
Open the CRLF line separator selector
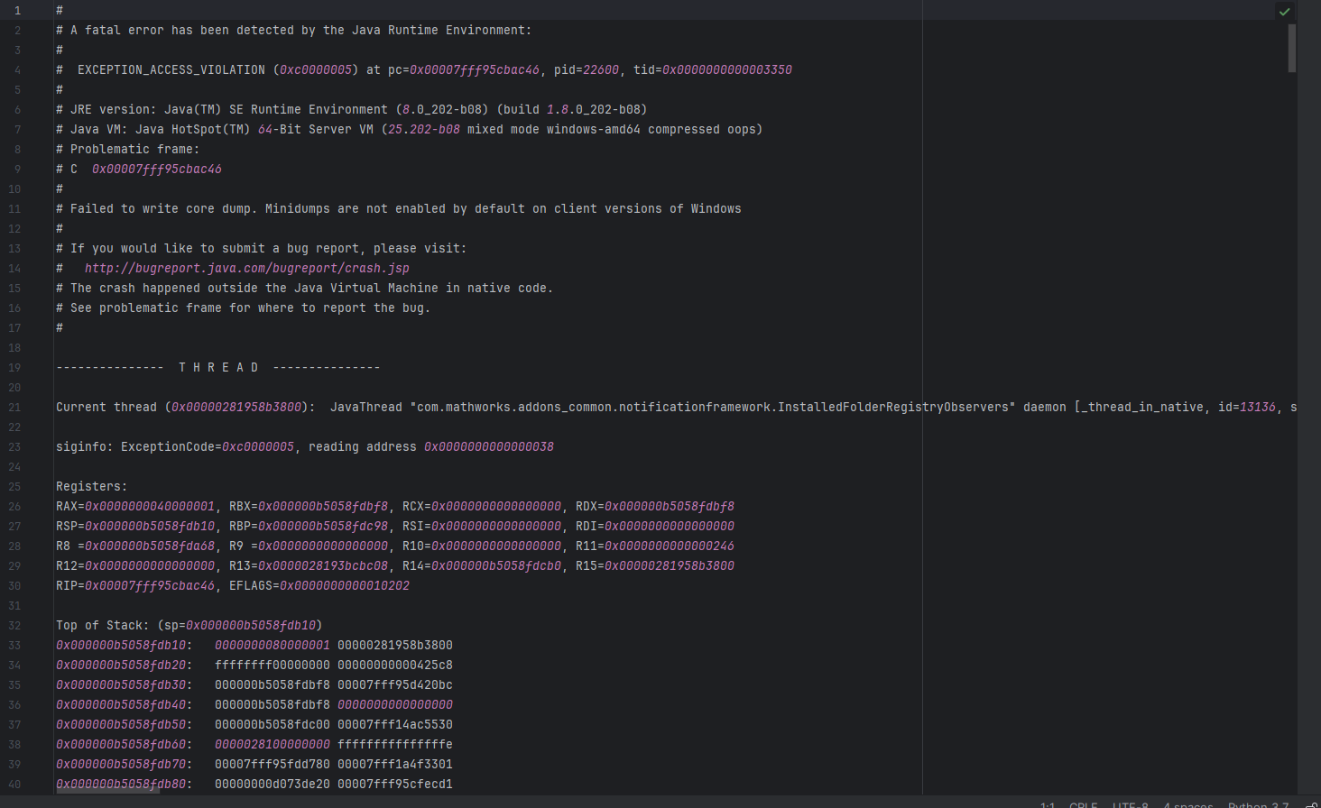1083,804
